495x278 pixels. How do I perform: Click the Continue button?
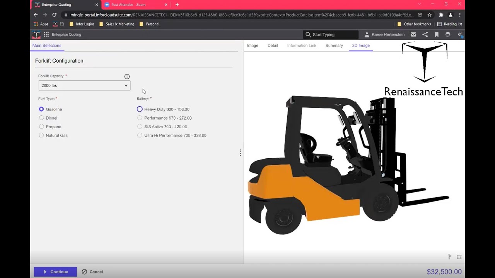[x=55, y=272]
